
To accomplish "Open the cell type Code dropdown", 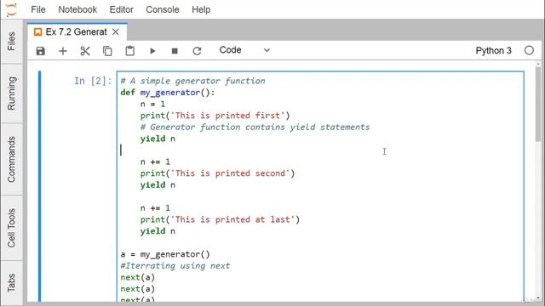I will coord(244,50).
